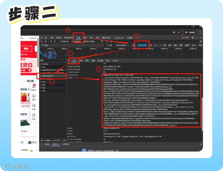223x171 pixels.
Task: Toggle the 媒体 filter chip
Action: pos(176,45)
